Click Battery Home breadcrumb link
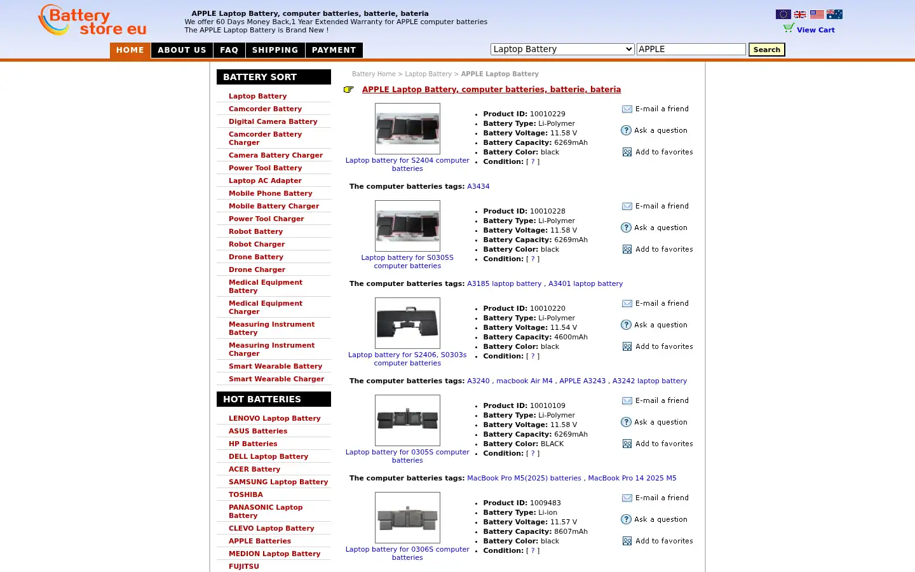The height and width of the screenshot is (572, 915). tap(374, 74)
